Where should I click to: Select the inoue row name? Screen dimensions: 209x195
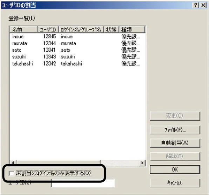click(x=18, y=37)
